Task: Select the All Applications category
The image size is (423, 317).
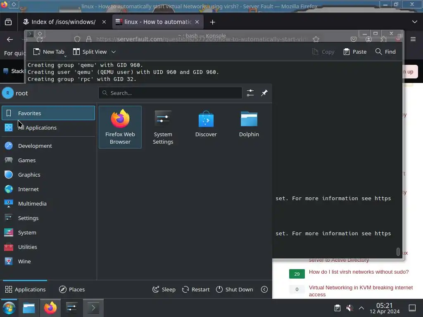Action: [48, 128]
